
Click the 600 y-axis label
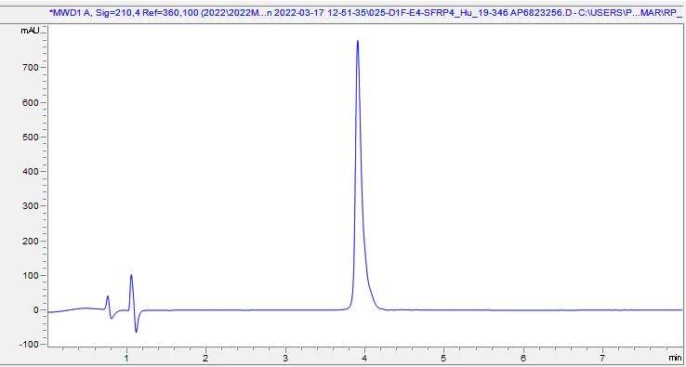[31, 103]
